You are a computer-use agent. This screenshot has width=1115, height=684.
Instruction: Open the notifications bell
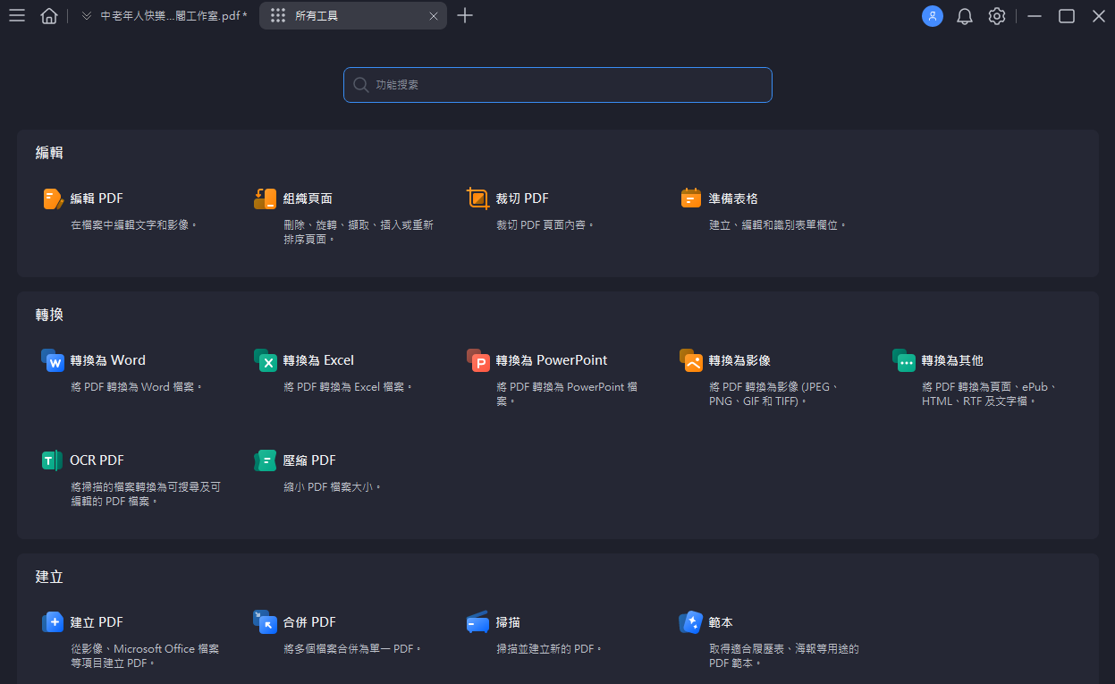coord(965,16)
